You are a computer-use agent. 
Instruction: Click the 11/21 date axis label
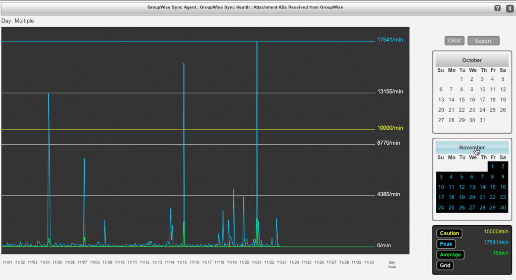tap(256, 262)
